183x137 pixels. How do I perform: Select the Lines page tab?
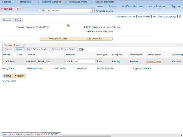point(18,20)
